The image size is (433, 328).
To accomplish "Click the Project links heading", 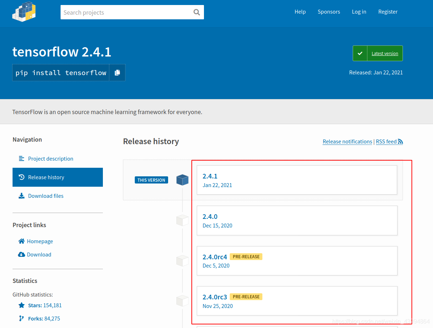I will 29,225.
